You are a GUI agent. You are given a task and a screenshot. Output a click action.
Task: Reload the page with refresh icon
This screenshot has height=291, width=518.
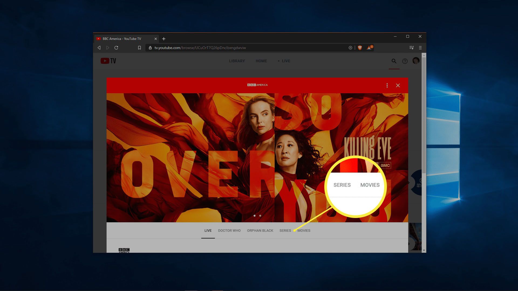click(116, 48)
